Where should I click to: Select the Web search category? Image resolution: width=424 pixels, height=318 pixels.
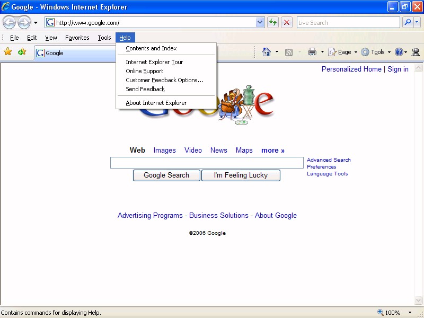tap(137, 151)
